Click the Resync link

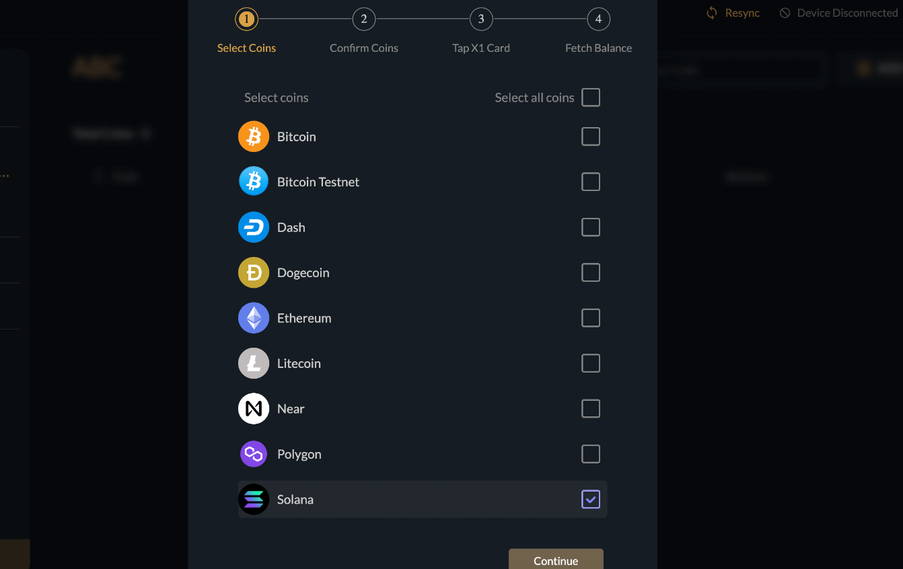[x=733, y=12]
